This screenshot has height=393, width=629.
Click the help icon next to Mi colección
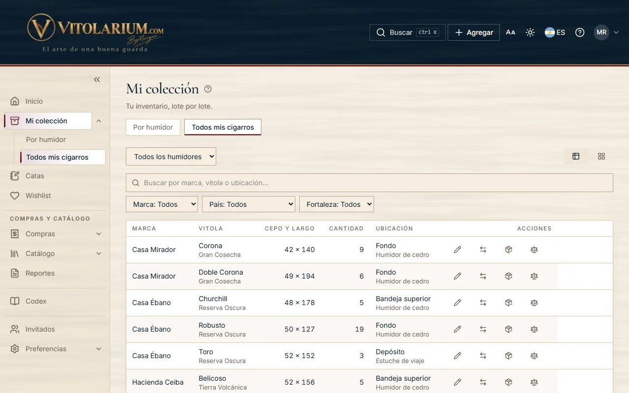coord(208,89)
